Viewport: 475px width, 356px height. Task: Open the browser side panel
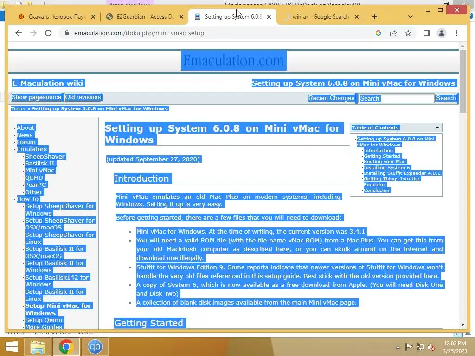click(x=427, y=33)
